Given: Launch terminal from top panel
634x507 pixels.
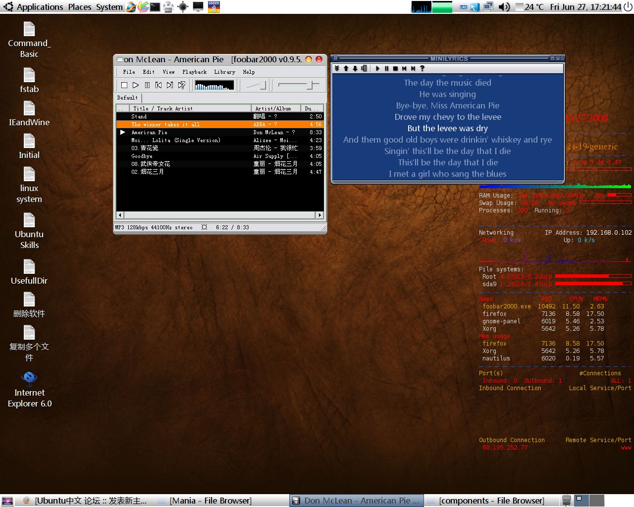Looking at the screenshot, I should click(155, 7).
